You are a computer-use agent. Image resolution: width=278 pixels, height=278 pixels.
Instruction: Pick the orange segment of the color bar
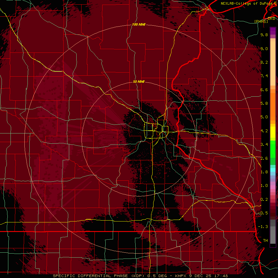(x=273, y=106)
